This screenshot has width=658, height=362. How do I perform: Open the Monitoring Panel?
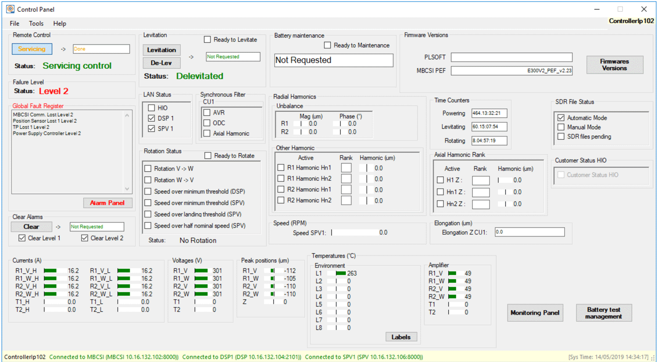(534, 313)
